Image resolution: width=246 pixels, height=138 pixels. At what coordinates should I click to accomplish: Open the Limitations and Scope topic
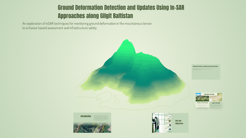209,100
